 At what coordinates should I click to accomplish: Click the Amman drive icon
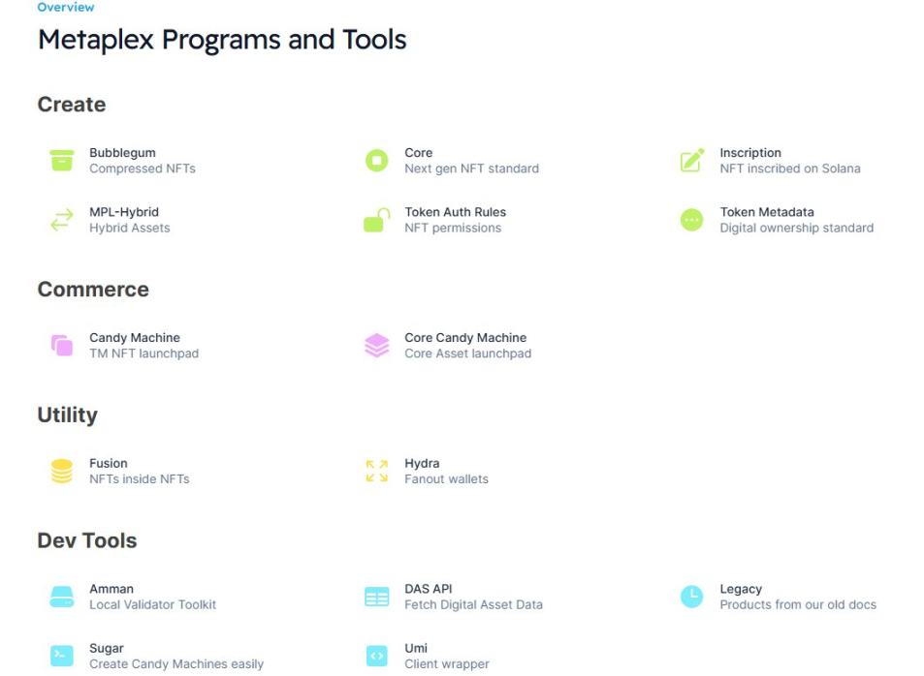[x=61, y=597]
